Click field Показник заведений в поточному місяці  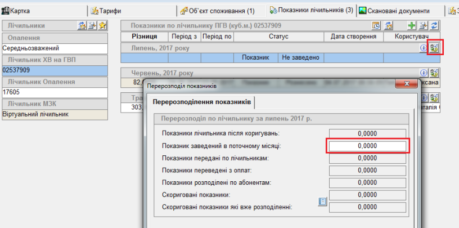367,146
